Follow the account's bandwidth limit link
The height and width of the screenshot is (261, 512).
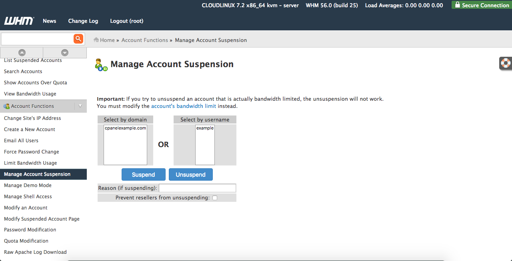pos(184,106)
